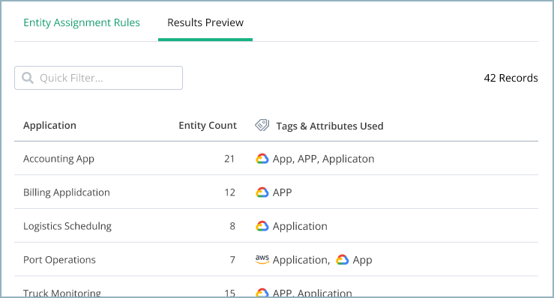Click AWS Application tag in Port Operations row
This screenshot has width=554, height=298.
click(301, 260)
